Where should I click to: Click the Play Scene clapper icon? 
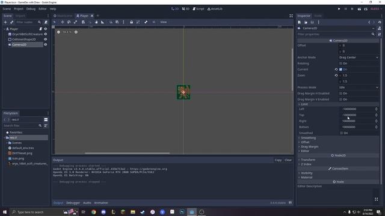tap(359, 9)
